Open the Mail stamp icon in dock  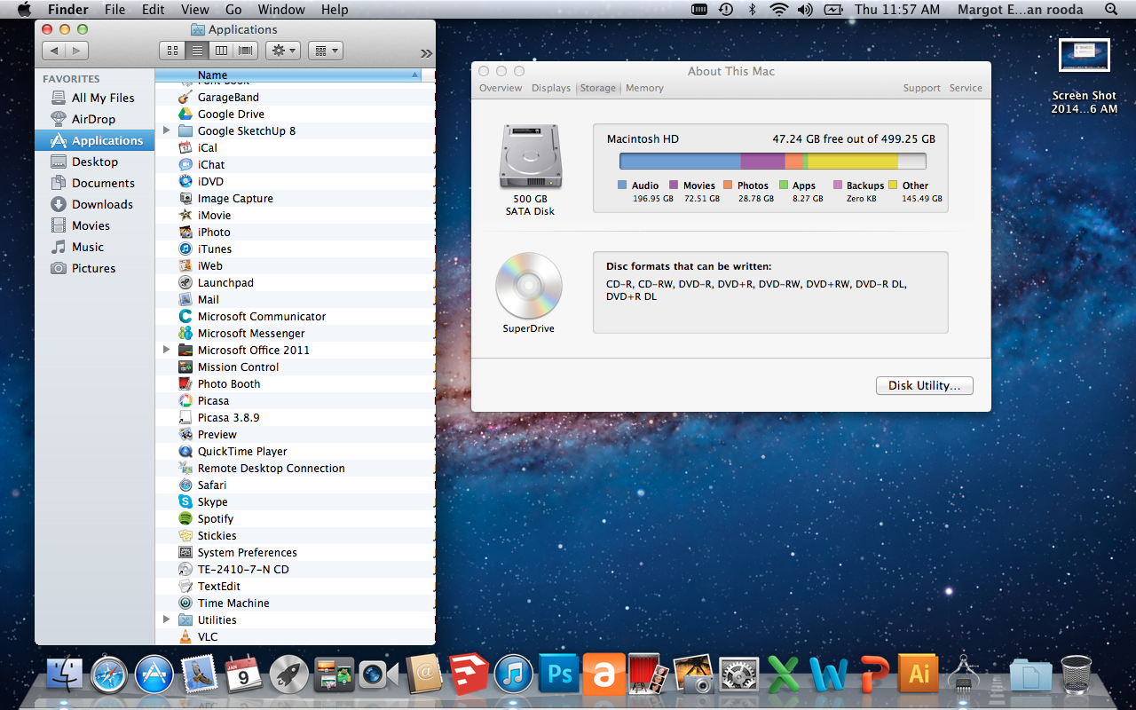199,674
